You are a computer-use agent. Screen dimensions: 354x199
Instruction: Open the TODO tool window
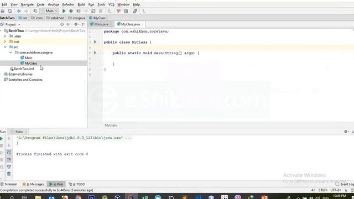(77, 184)
